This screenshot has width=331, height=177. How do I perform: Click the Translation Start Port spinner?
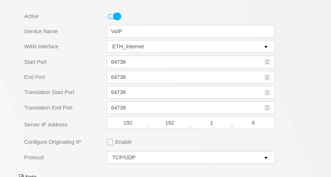267,93
